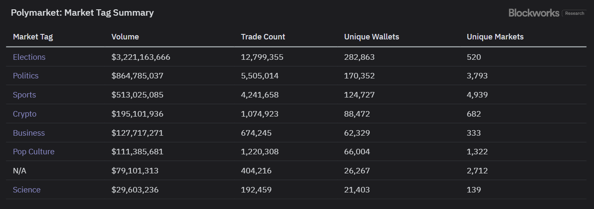Image resolution: width=594 pixels, height=209 pixels.
Task: Click the Polymarket: Market Tag Summary title
Action: pos(82,13)
